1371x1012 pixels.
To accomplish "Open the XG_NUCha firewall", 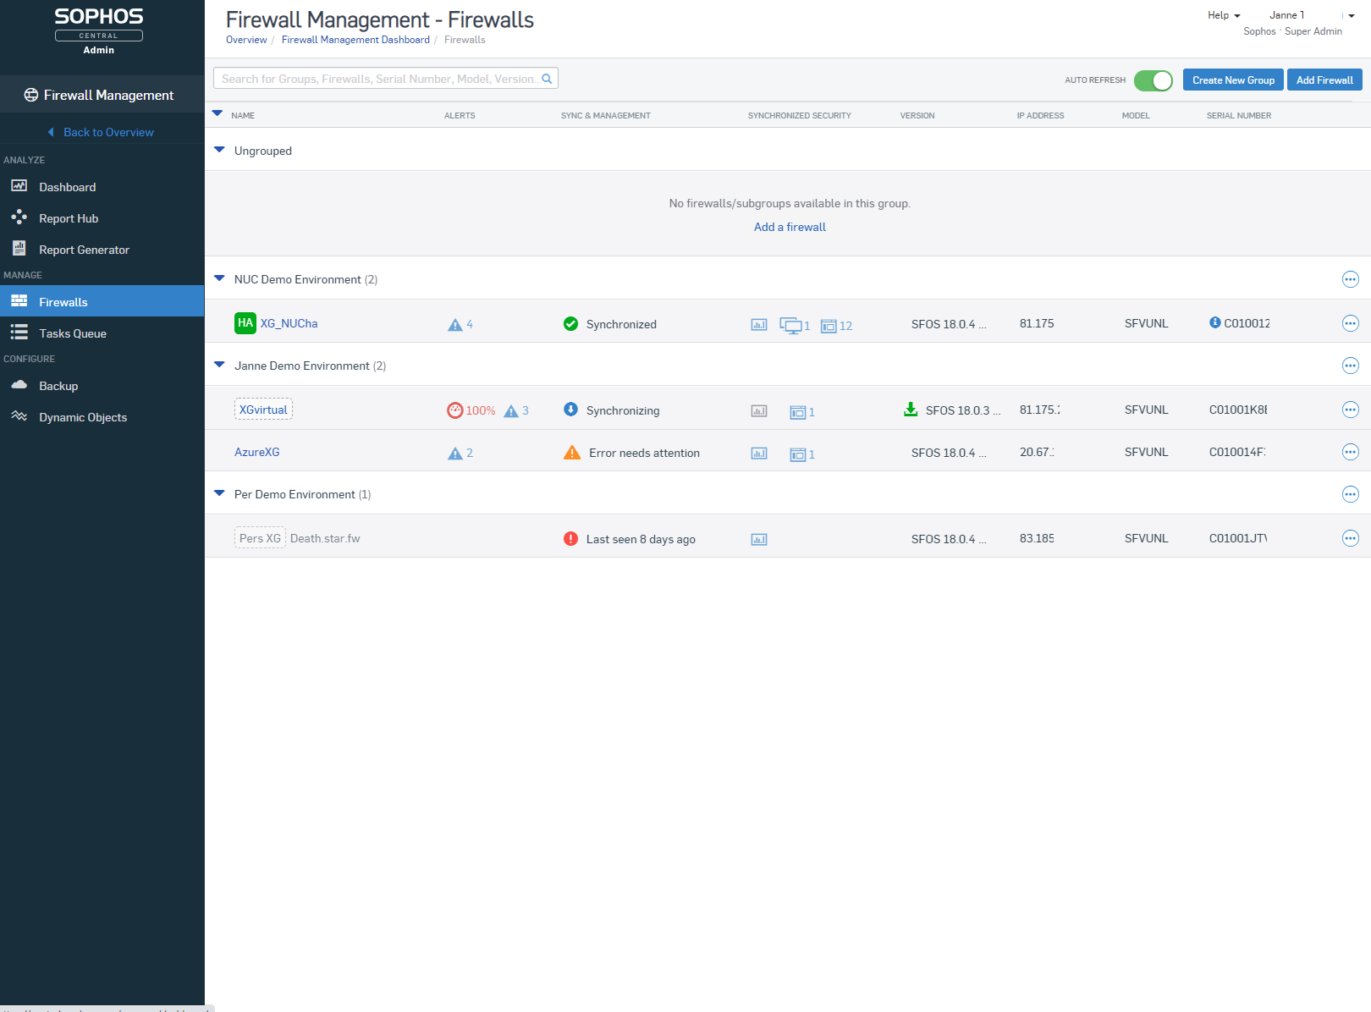I will pos(289,323).
